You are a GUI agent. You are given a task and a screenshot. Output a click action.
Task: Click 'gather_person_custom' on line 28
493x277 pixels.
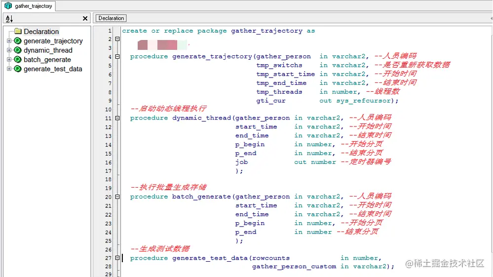pyautogui.click(x=294, y=267)
